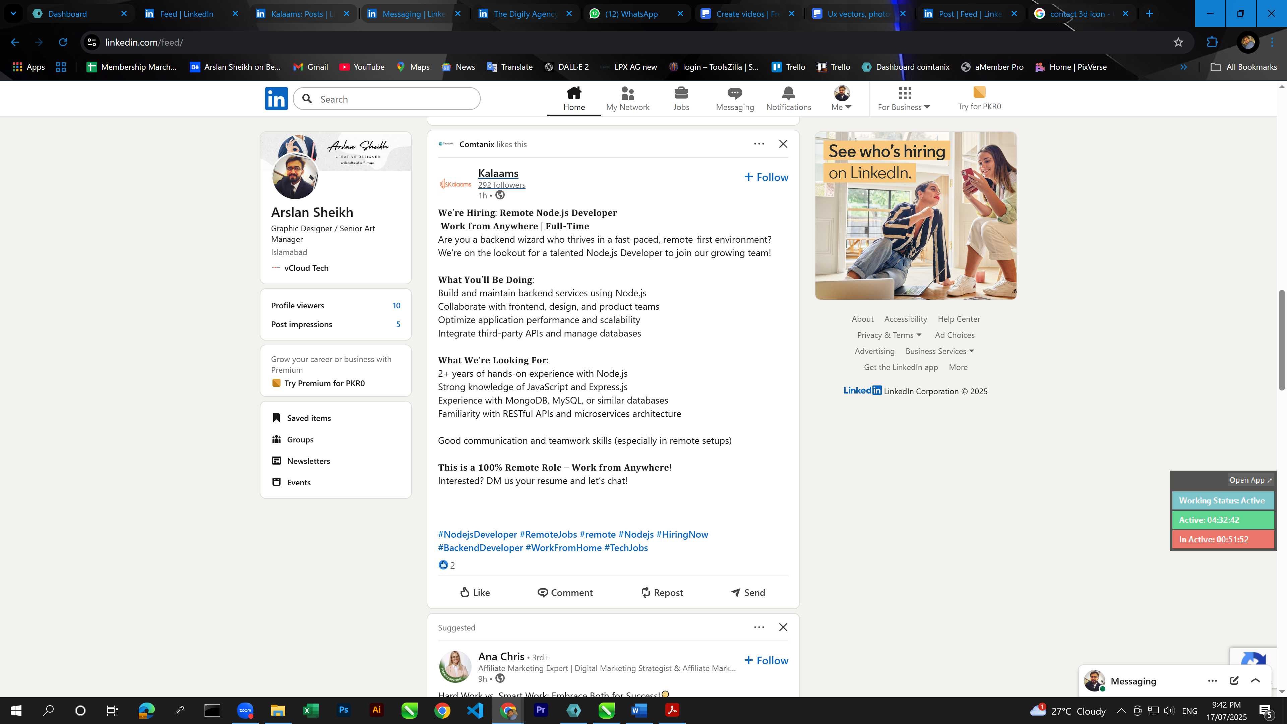Expand the Messaging panel chevron
1287x724 pixels.
(x=1255, y=680)
